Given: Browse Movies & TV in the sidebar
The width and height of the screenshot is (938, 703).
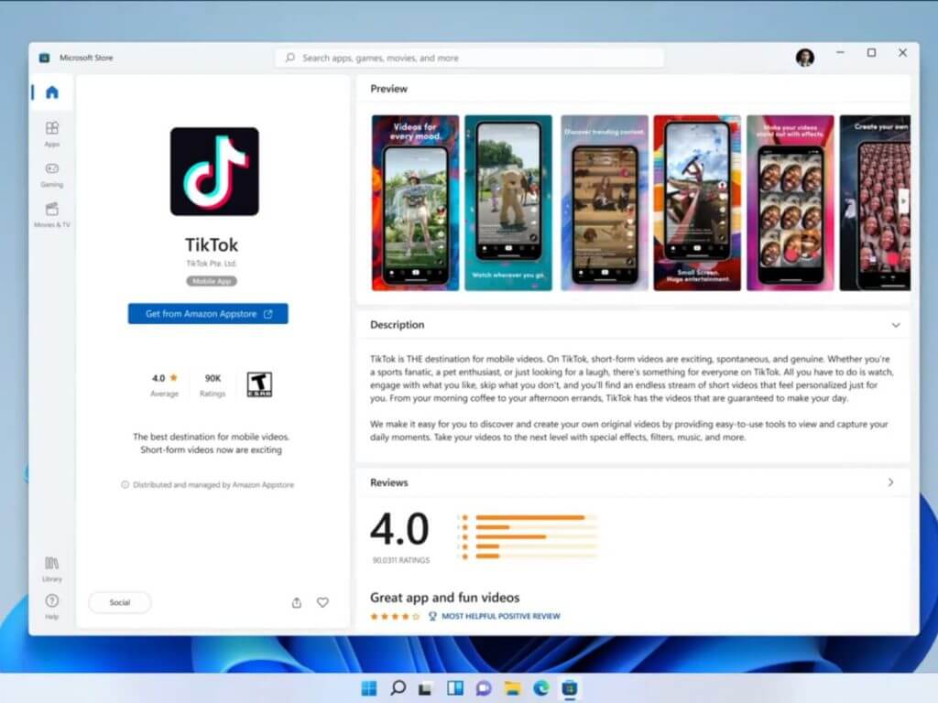Looking at the screenshot, I should 52,214.
